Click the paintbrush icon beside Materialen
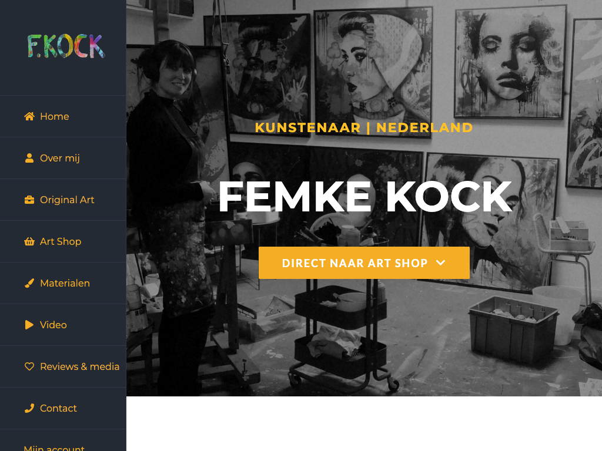This screenshot has height=451, width=602. (29, 283)
